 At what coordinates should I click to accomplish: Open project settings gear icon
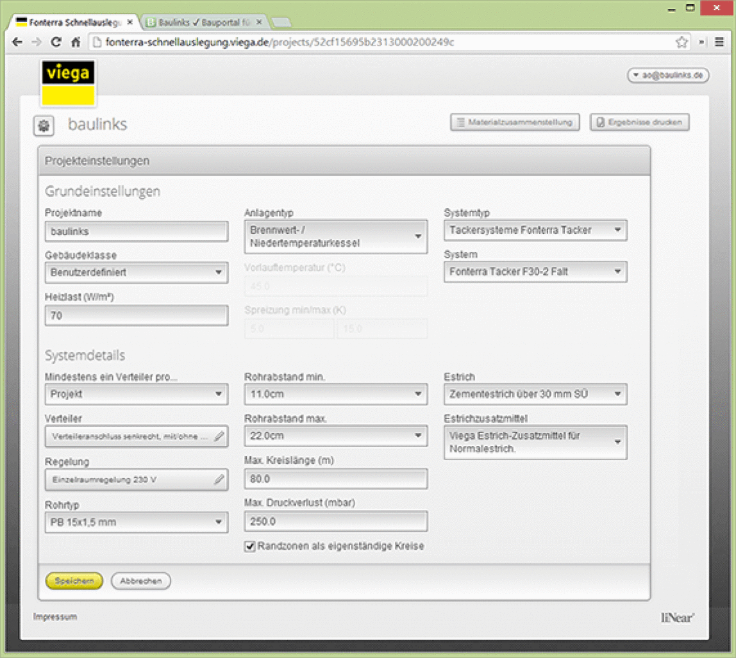point(44,126)
